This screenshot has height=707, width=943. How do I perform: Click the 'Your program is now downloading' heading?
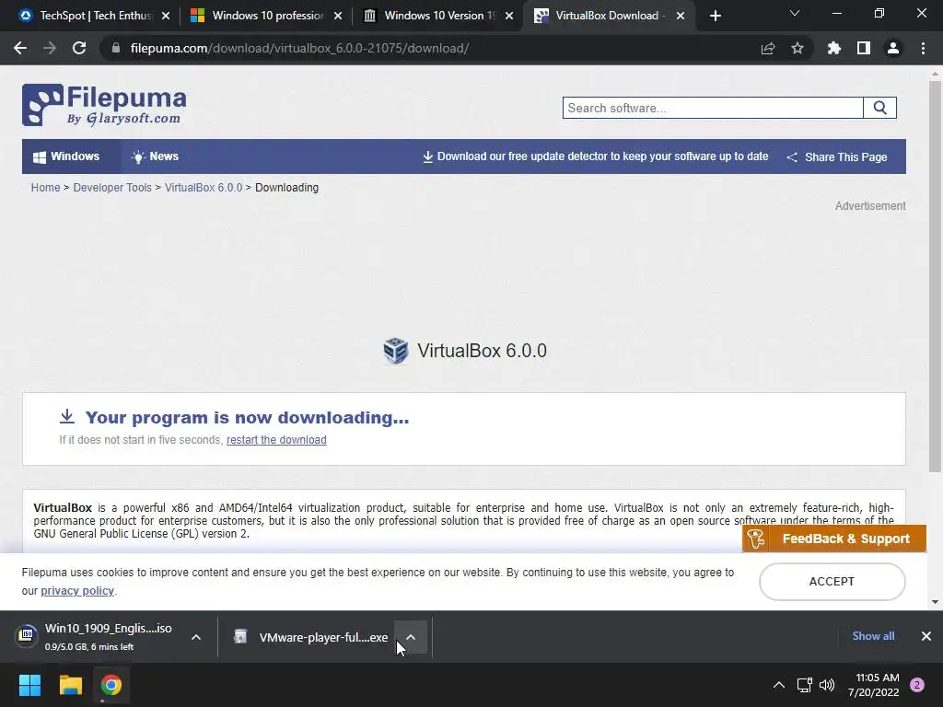(247, 418)
